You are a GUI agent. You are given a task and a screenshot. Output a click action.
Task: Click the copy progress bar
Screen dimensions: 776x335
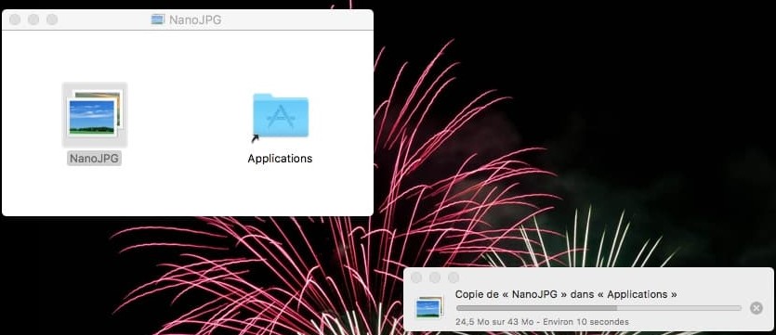coord(598,308)
